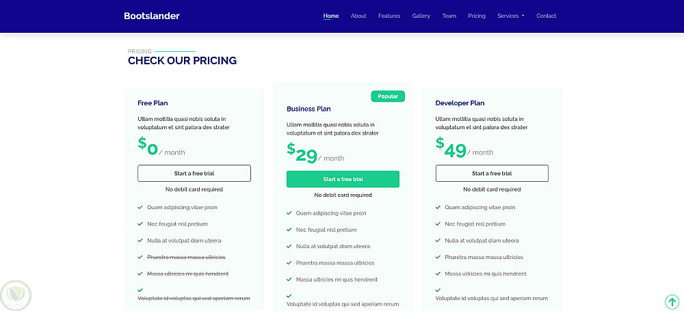This screenshot has width=684, height=311.
Task: Open the Features nav link
Action: pos(389,16)
